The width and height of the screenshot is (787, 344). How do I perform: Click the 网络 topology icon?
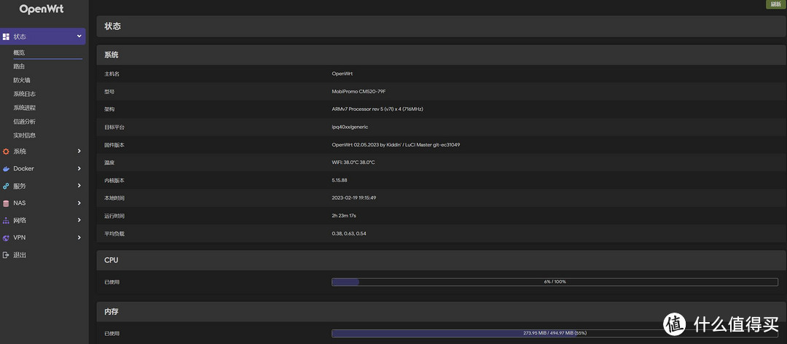click(x=6, y=220)
